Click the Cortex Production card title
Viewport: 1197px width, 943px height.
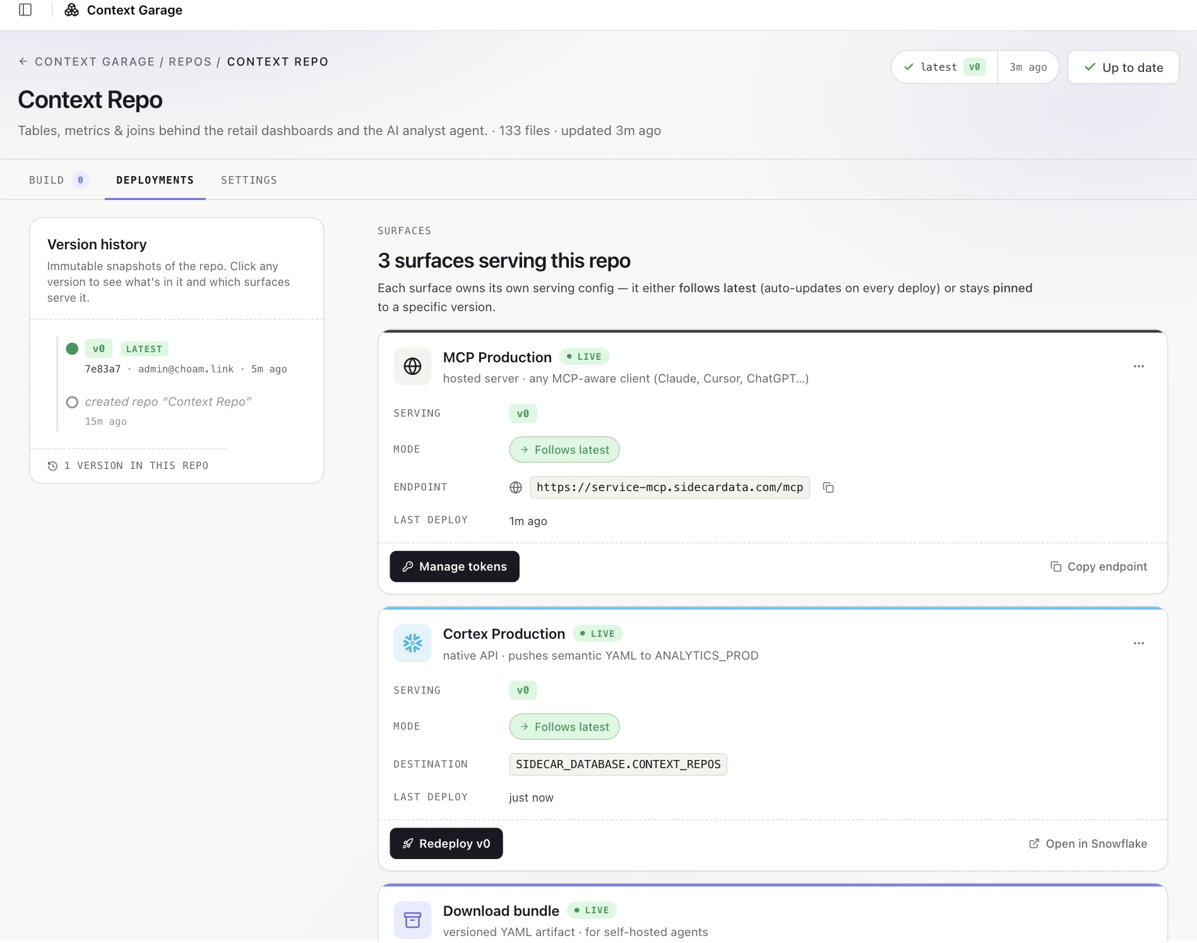tap(504, 634)
